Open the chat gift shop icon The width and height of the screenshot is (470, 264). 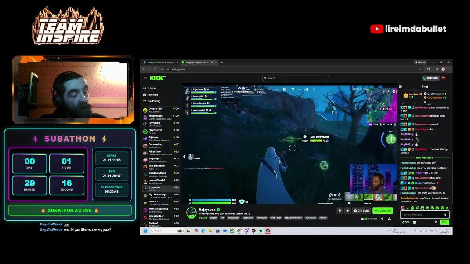pyautogui.click(x=415, y=222)
